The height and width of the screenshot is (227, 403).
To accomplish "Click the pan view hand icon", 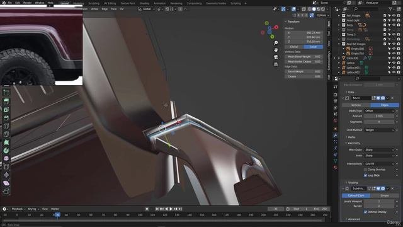I will click(276, 50).
